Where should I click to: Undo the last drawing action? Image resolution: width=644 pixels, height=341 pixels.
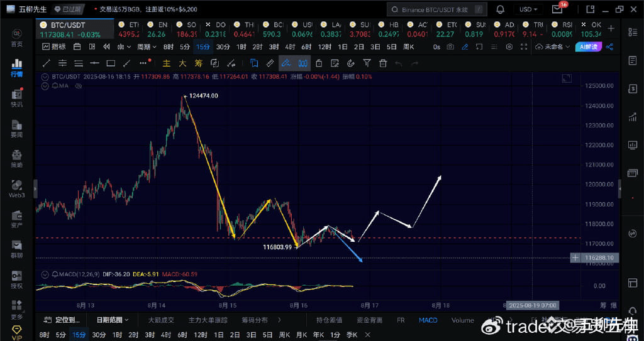(x=398, y=63)
